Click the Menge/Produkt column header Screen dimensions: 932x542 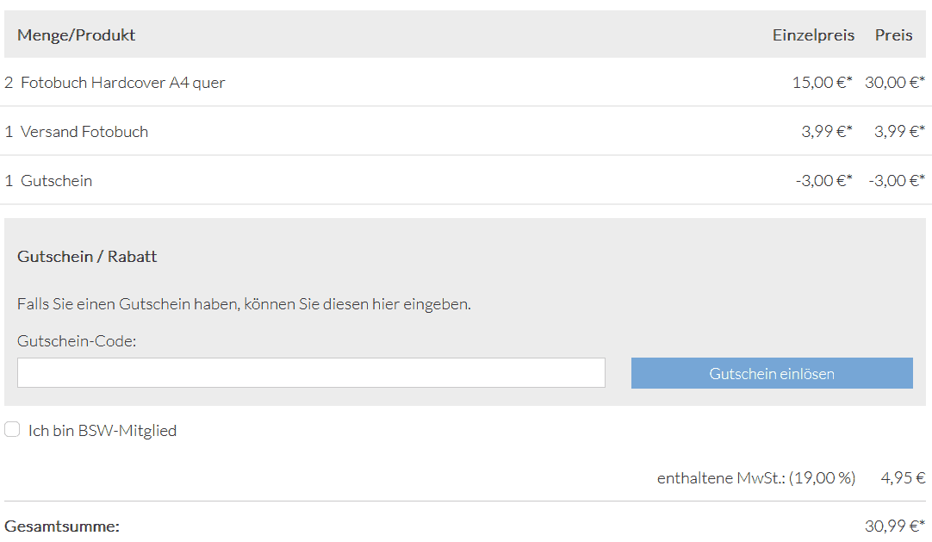coord(77,35)
